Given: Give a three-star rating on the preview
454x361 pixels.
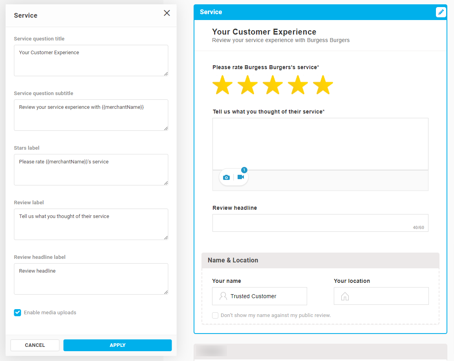Looking at the screenshot, I should click(273, 84).
